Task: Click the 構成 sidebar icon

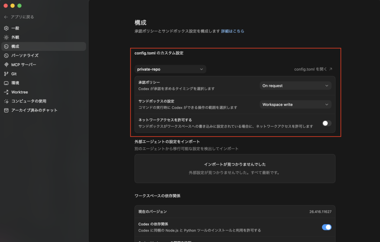Action: pos(6,46)
